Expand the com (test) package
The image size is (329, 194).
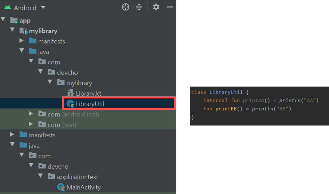pyautogui.click(x=31, y=124)
